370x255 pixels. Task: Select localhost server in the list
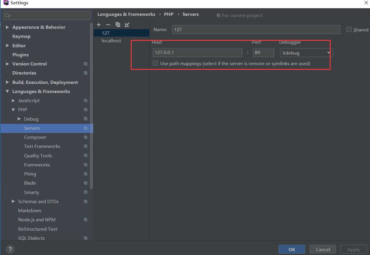point(121,41)
